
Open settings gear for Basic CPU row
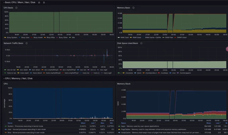pos(39,2)
